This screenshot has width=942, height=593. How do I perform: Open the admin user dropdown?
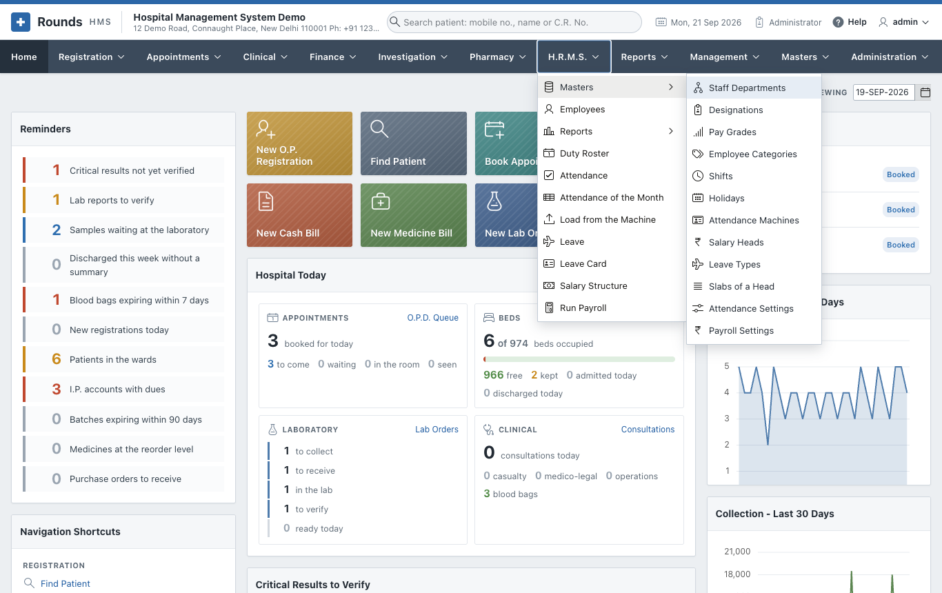point(904,22)
